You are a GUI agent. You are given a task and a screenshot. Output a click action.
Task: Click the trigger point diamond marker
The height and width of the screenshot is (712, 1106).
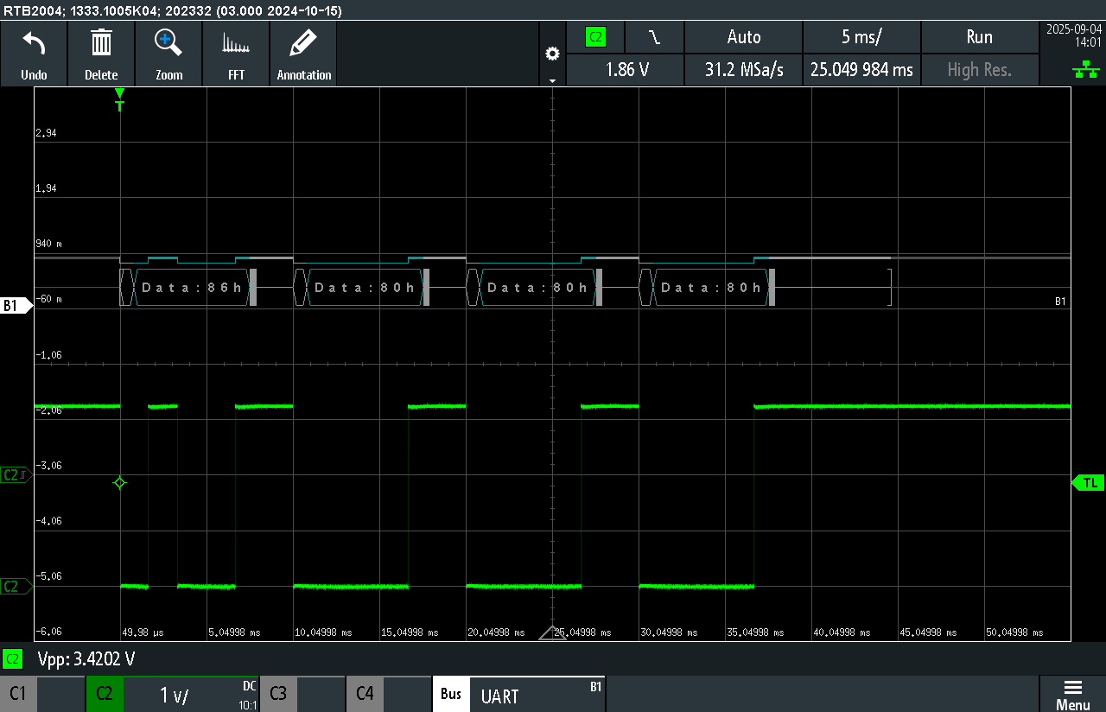click(x=120, y=483)
